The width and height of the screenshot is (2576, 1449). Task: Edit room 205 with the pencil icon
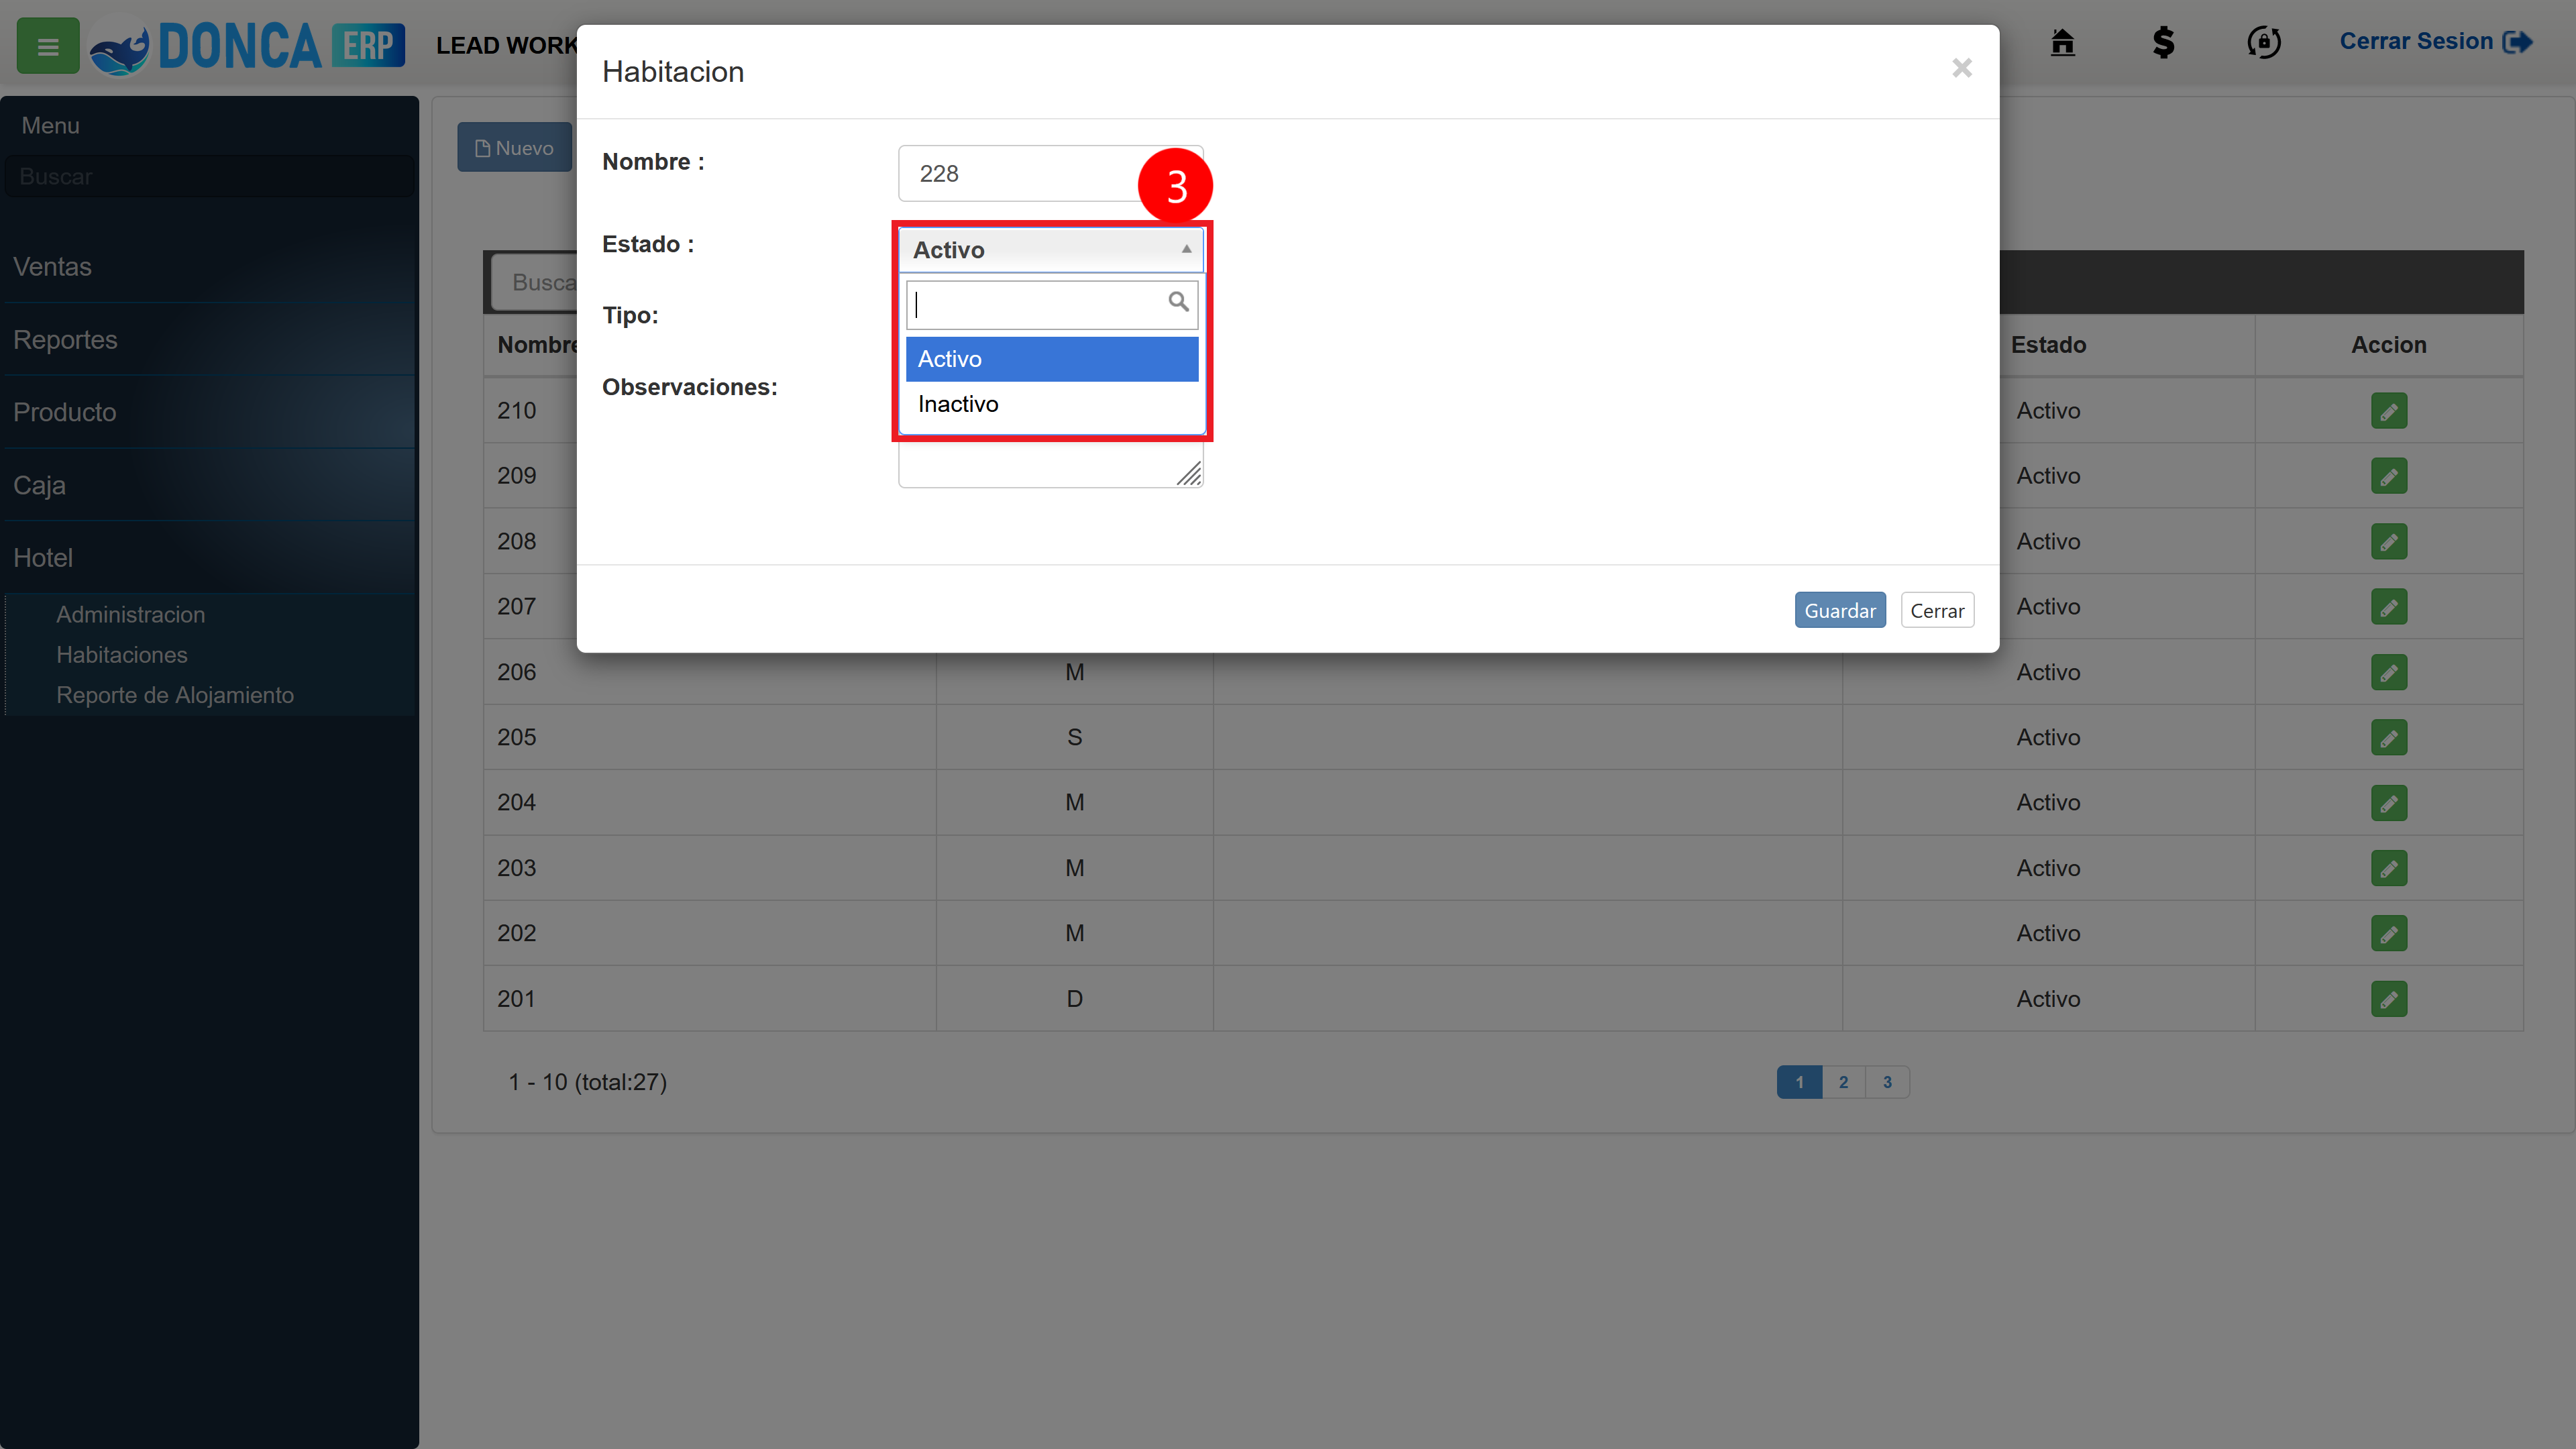[x=2388, y=738]
